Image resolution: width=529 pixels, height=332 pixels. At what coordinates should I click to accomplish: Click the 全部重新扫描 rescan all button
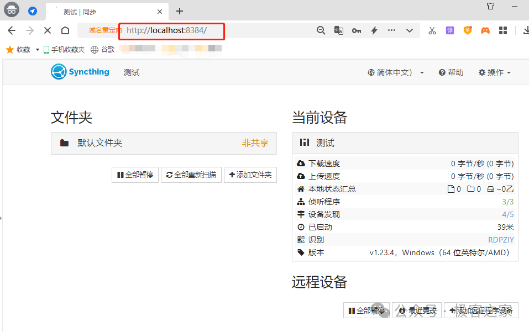coord(191,175)
